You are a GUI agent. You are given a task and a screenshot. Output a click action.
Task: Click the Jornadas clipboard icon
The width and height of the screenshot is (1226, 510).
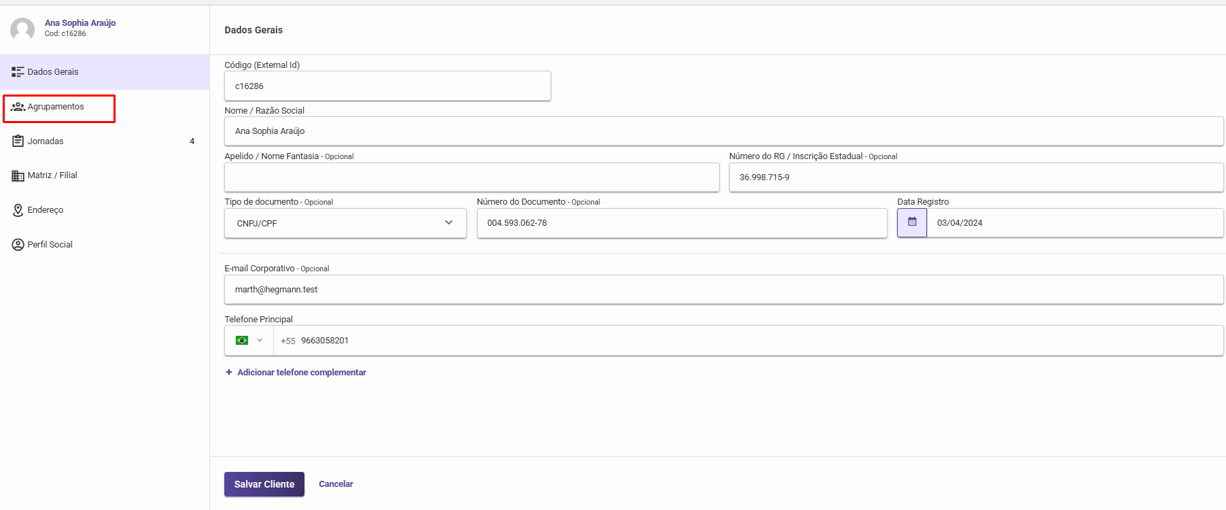(18, 141)
